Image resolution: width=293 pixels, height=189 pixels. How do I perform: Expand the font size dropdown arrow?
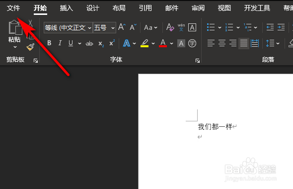(x=113, y=28)
